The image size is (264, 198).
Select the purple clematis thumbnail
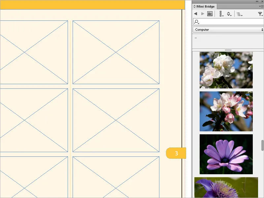pyautogui.click(x=226, y=187)
